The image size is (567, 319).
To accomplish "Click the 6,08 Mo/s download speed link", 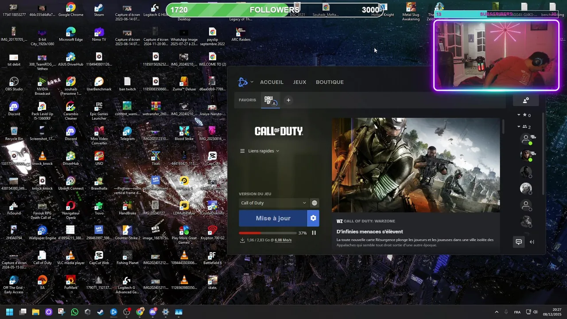I will click(x=283, y=240).
